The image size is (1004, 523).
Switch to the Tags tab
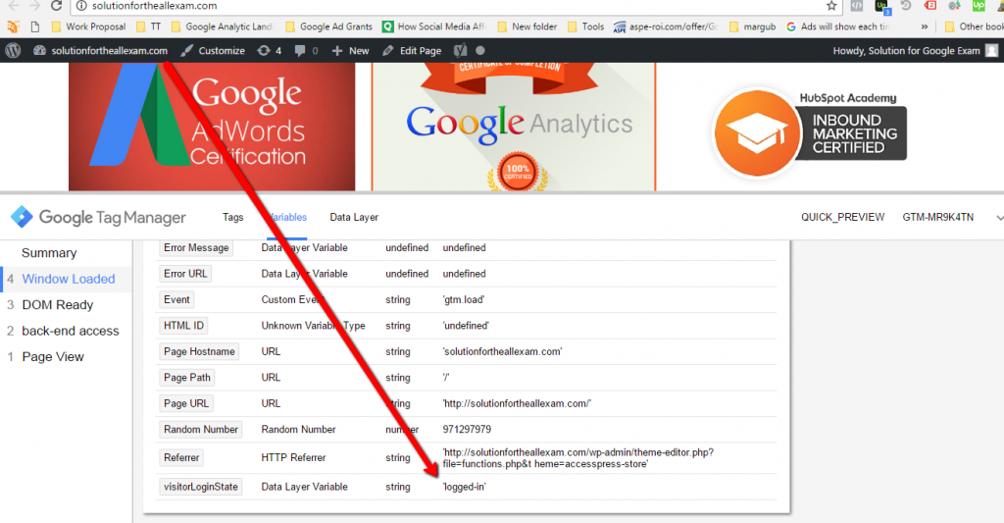233,217
